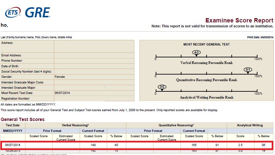Click the Quantitative Reasoning Percentile Rank caption
Viewport: 275px width, 155px height.
[207, 80]
